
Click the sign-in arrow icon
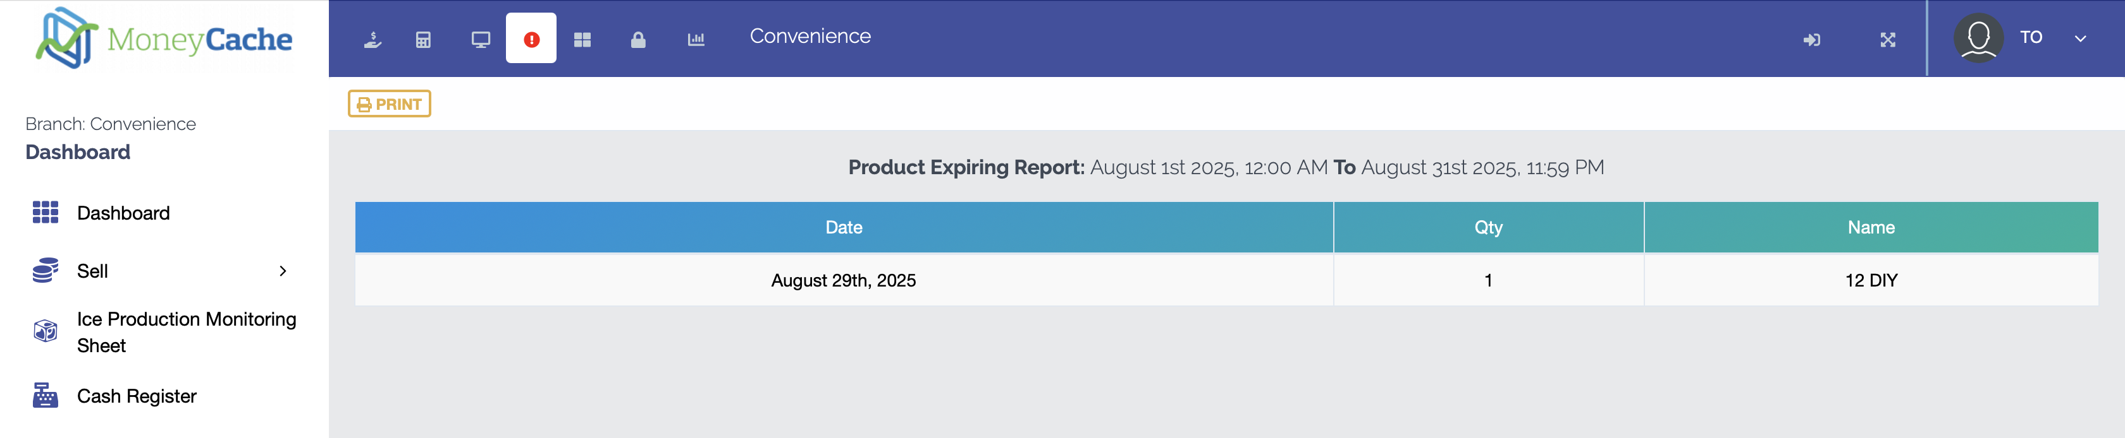[x=1811, y=40]
